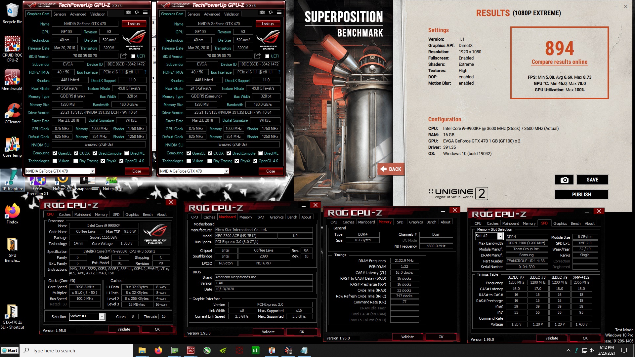Open NVIDIA icon in the taskbar
The image size is (635, 357).
[223, 350]
